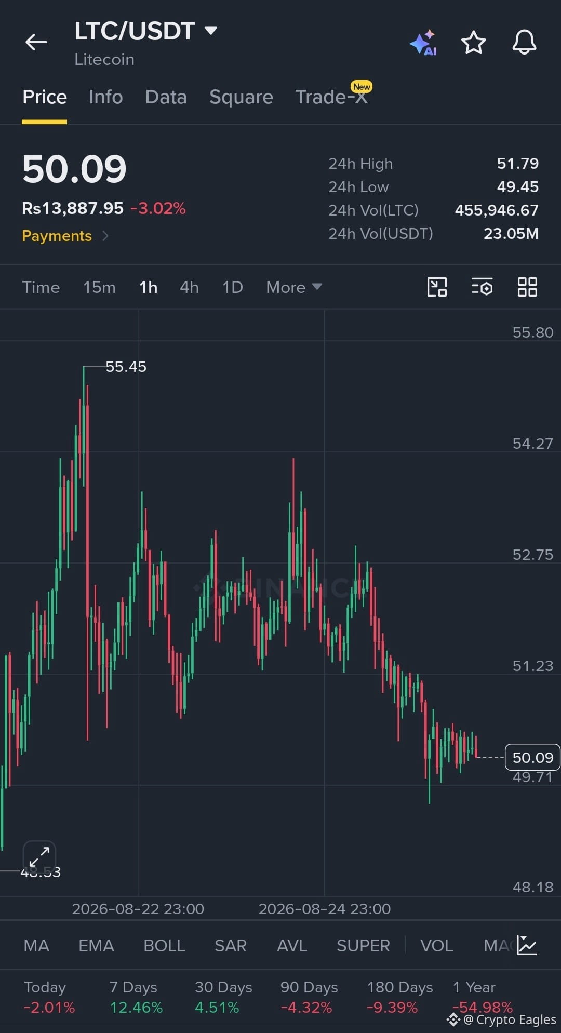
Task: Select the 15m timeframe
Action: pyautogui.click(x=99, y=287)
